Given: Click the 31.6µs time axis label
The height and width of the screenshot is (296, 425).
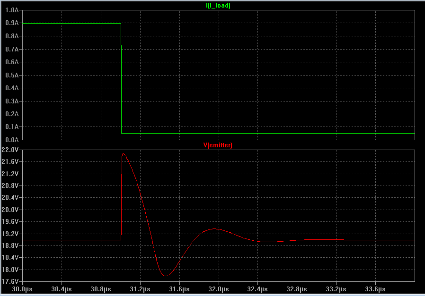Looking at the screenshot, I should pyautogui.click(x=179, y=289).
